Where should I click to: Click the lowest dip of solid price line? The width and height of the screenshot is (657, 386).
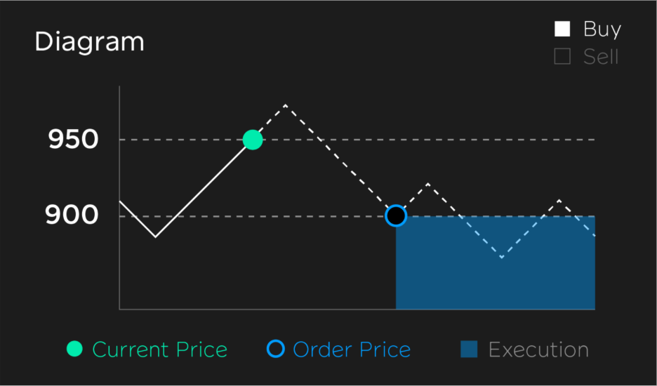tap(155, 237)
